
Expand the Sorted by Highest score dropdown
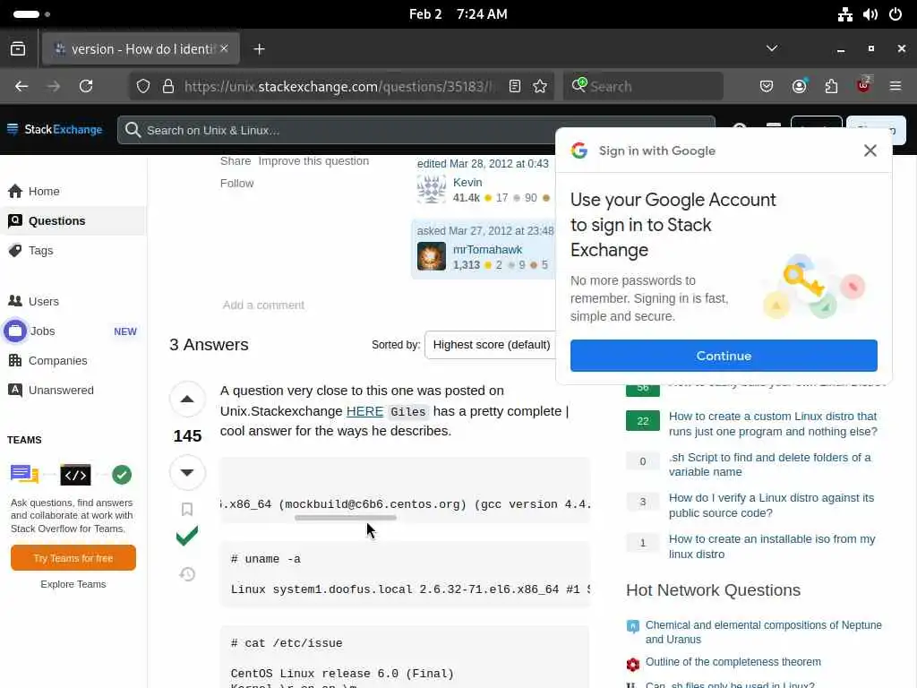[x=492, y=345]
